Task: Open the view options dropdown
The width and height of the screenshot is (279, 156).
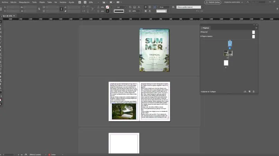Action: coord(105,2)
